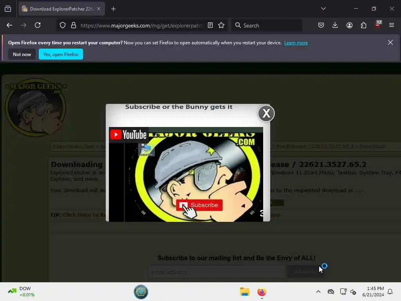Save page to Pocket
Viewport: 401px width, 301px height.
pos(321,25)
